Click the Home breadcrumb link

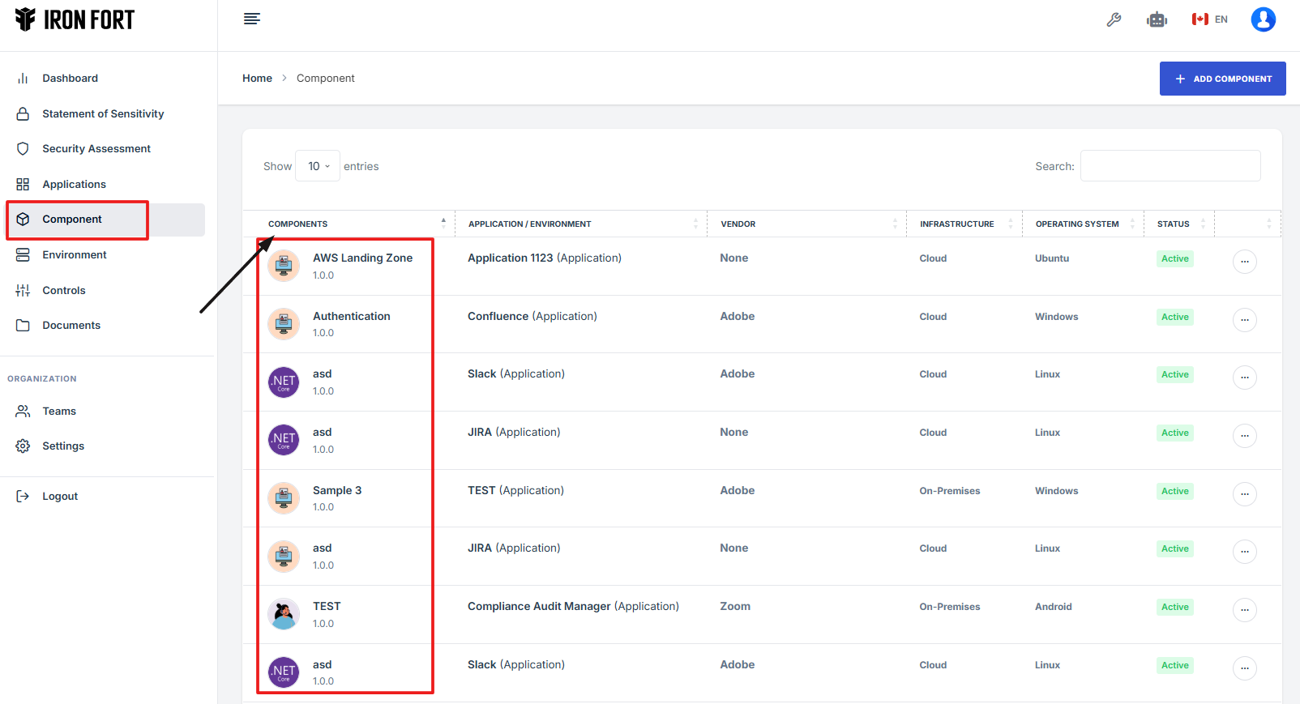[x=257, y=79]
